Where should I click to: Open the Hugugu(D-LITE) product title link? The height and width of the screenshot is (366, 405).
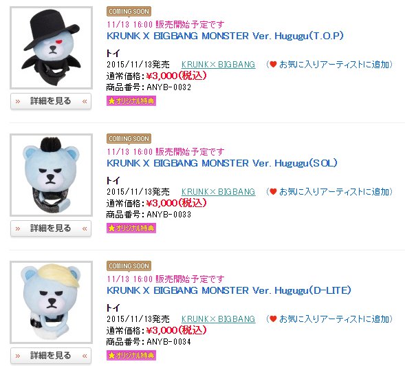229,290
